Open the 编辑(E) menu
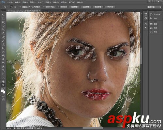 (18, 2)
